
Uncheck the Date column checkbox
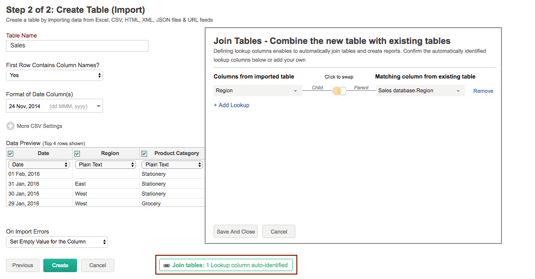pos(11,154)
